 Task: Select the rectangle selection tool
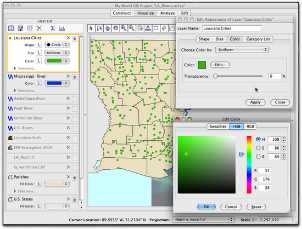click(156, 28)
